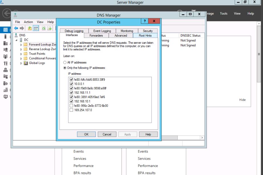This screenshot has width=263, height=175.
Task: Click the Server Manager vertical scrollbar thumb
Action: tap(259, 54)
